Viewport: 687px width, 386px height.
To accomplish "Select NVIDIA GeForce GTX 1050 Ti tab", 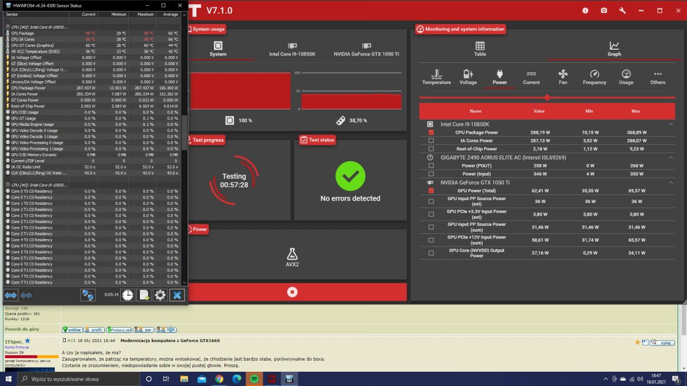I will (366, 49).
